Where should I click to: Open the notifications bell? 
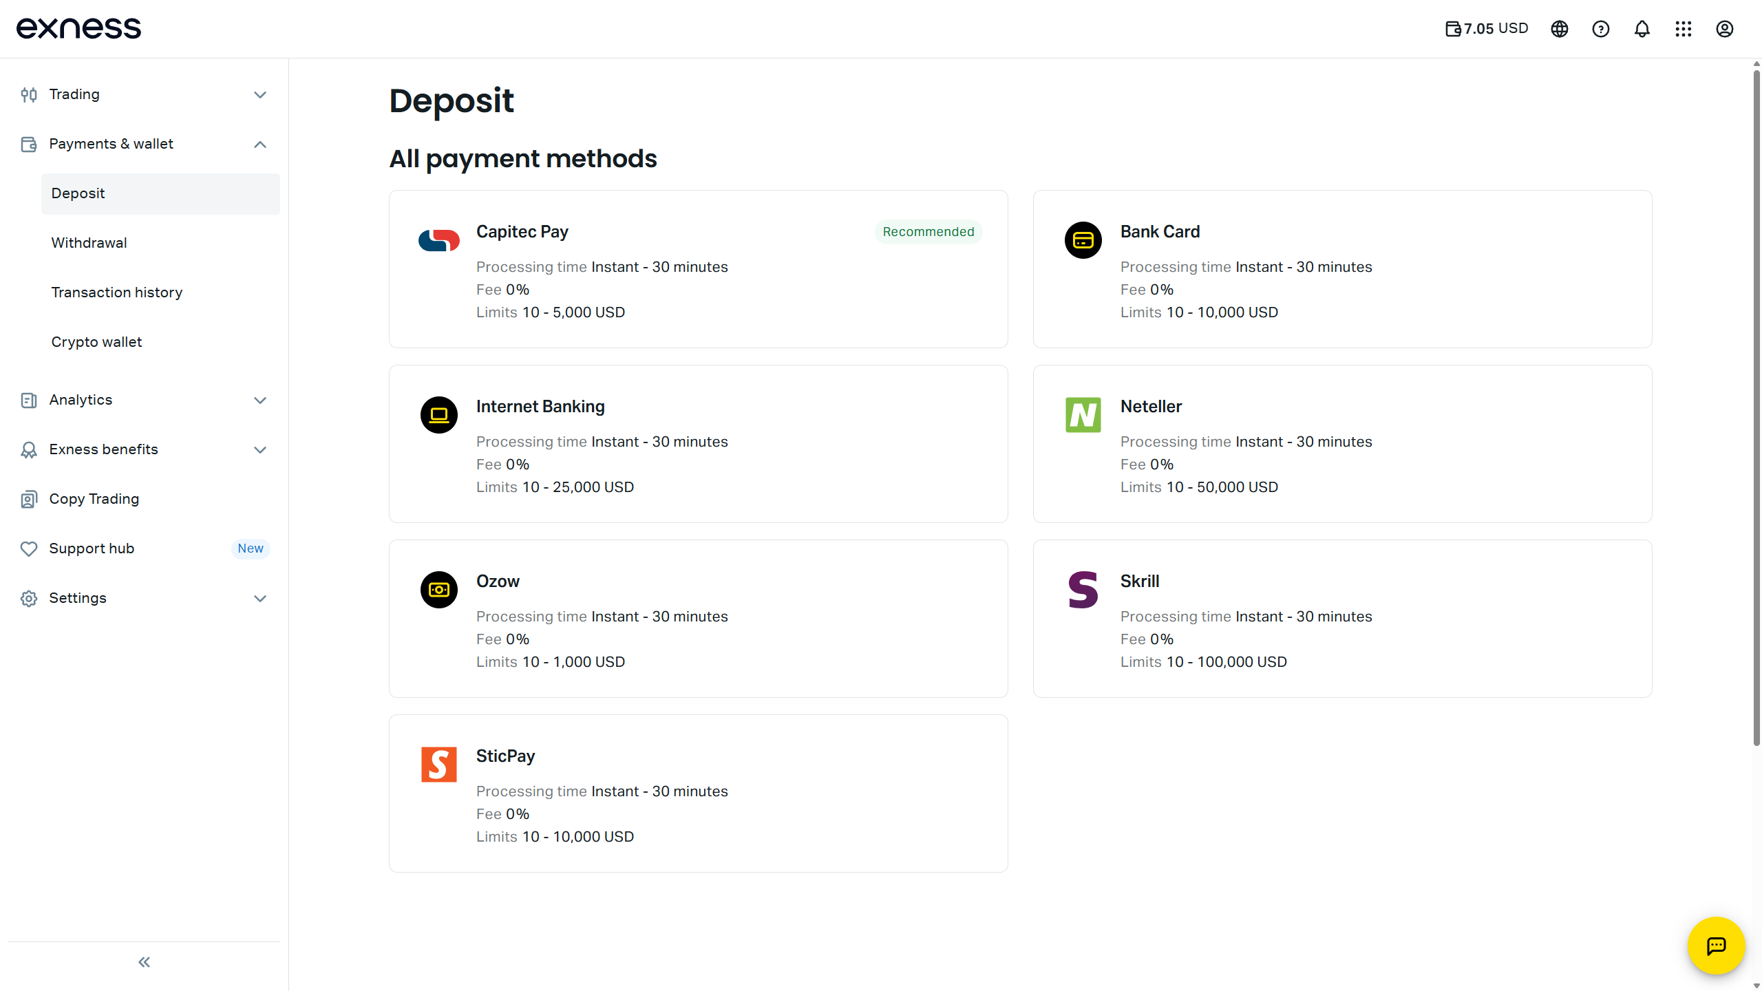(x=1642, y=29)
